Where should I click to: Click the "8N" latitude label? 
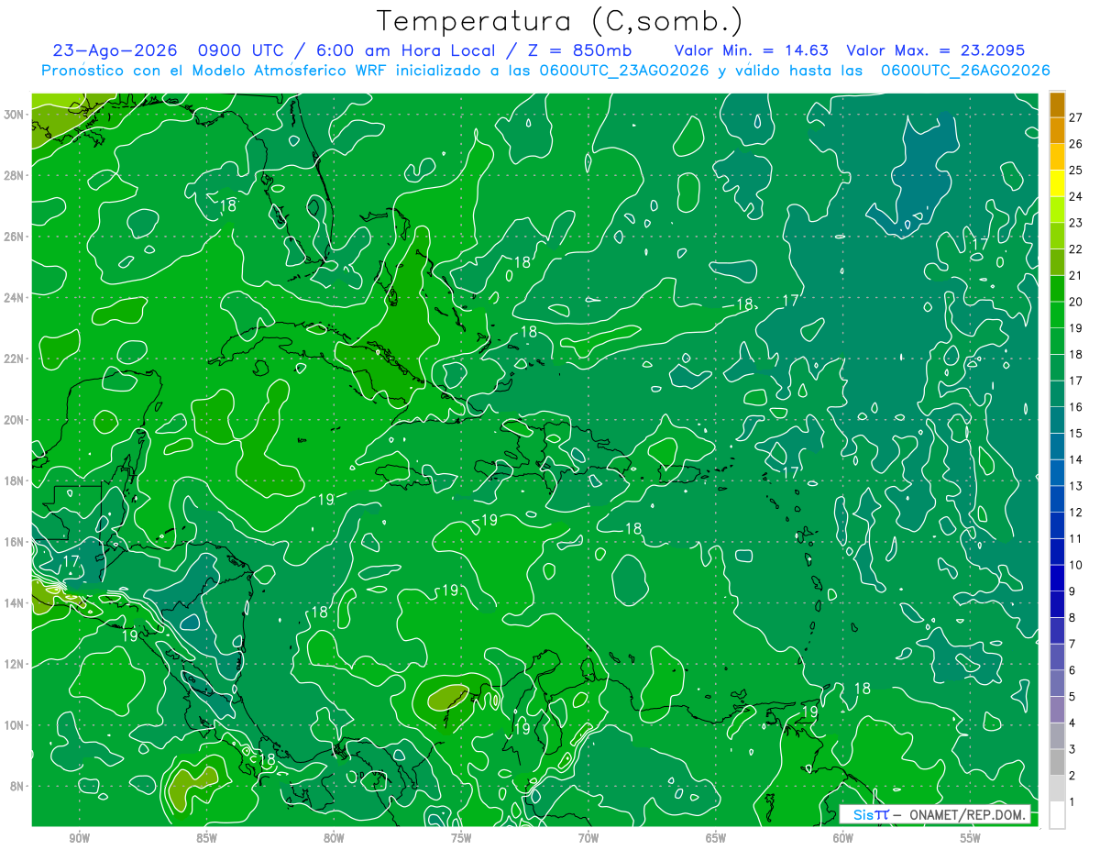click(x=17, y=787)
